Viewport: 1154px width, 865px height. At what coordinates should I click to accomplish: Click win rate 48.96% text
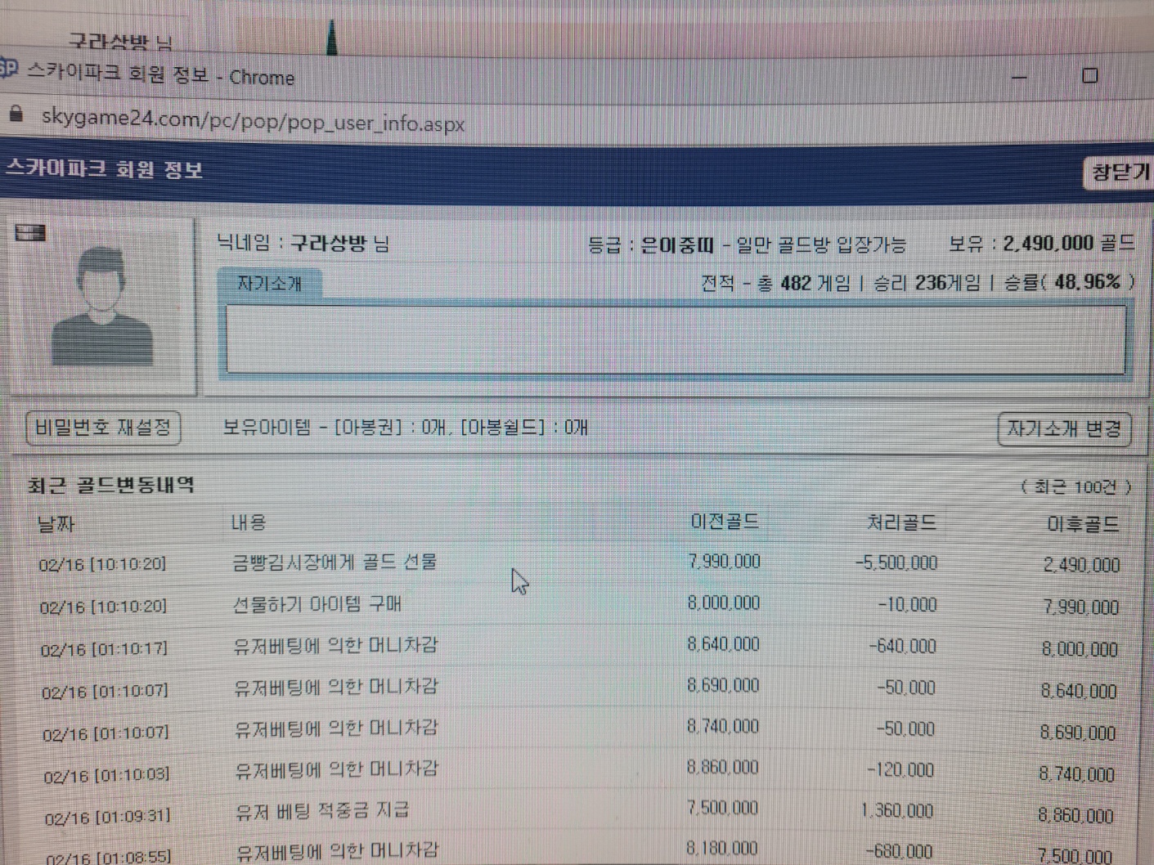1088,282
